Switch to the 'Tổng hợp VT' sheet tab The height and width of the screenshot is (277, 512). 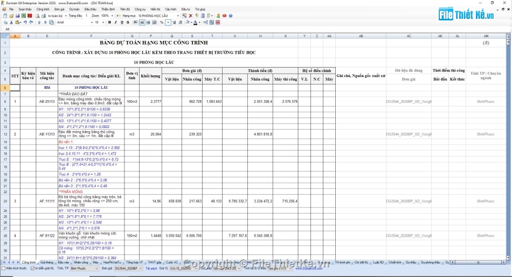coord(134,262)
